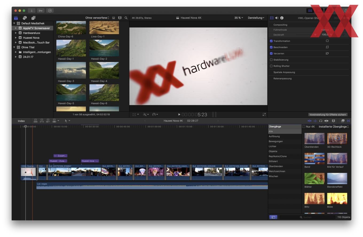363x237 pixels.
Task: Open the effects browser icon
Action: click(x=343, y=121)
